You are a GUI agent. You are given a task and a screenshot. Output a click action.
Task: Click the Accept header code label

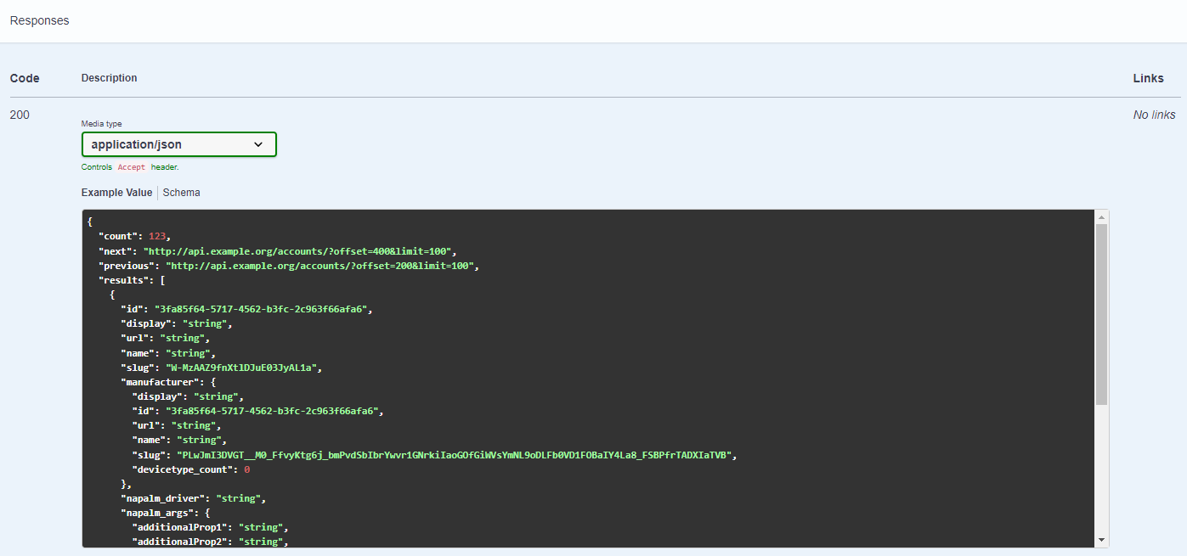(132, 167)
